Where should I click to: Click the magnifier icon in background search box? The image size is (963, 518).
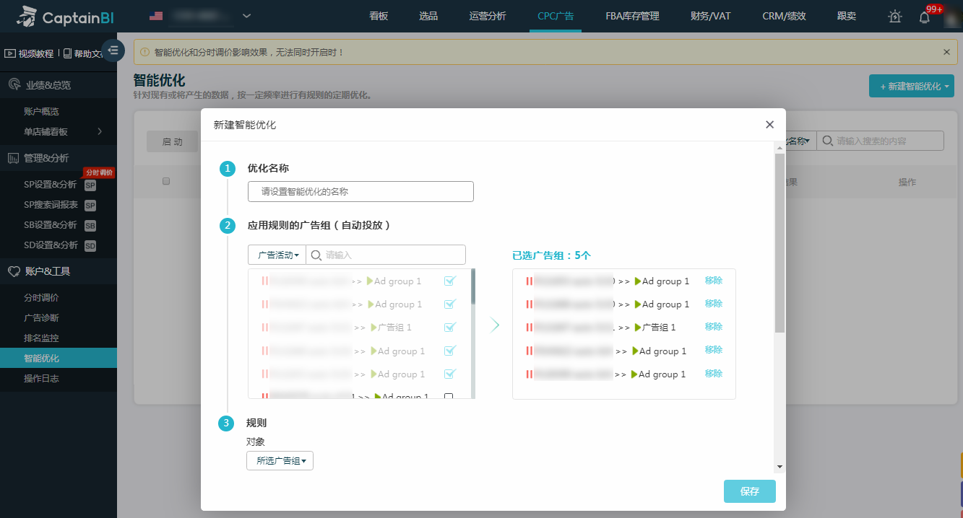point(827,141)
